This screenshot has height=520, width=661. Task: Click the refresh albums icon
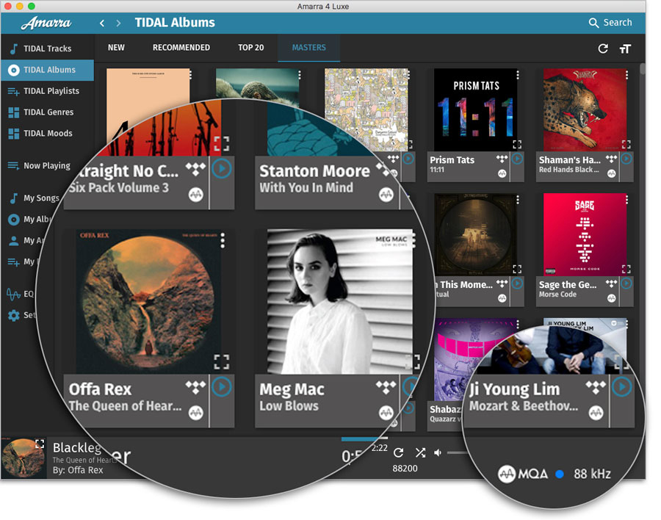pos(603,48)
